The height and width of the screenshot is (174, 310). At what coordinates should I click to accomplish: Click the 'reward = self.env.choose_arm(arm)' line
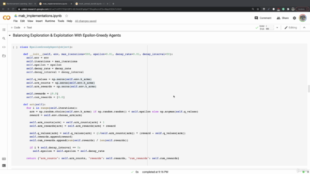click(x=56, y=115)
